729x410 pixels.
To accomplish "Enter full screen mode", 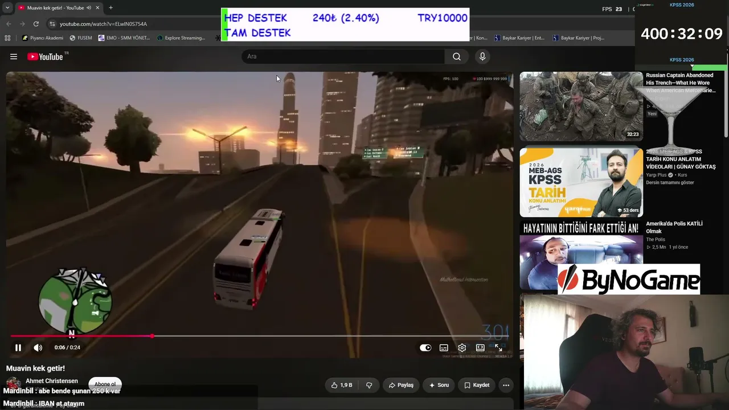I will (x=498, y=347).
